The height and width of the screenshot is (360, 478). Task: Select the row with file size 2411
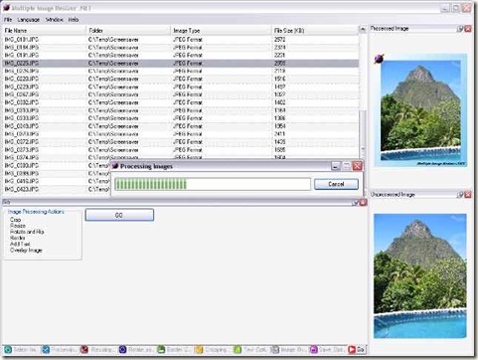coord(181,134)
